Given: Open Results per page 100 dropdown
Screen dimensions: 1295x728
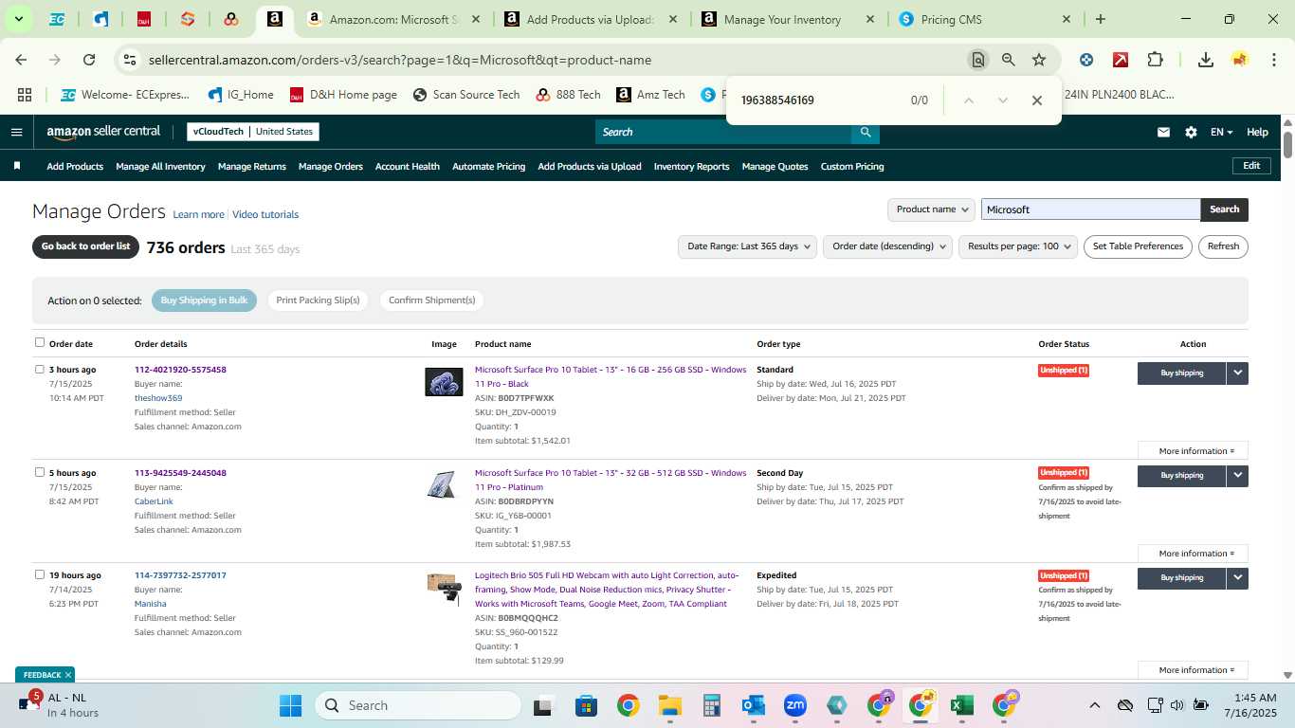Looking at the screenshot, I should pos(1018,246).
